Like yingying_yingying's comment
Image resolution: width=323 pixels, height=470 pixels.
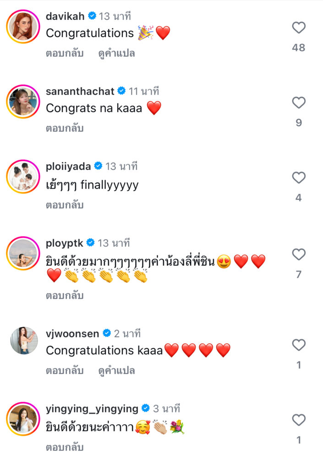pyautogui.click(x=299, y=420)
